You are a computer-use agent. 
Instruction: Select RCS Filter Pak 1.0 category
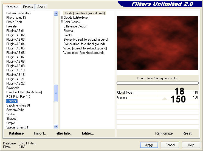point(18,97)
